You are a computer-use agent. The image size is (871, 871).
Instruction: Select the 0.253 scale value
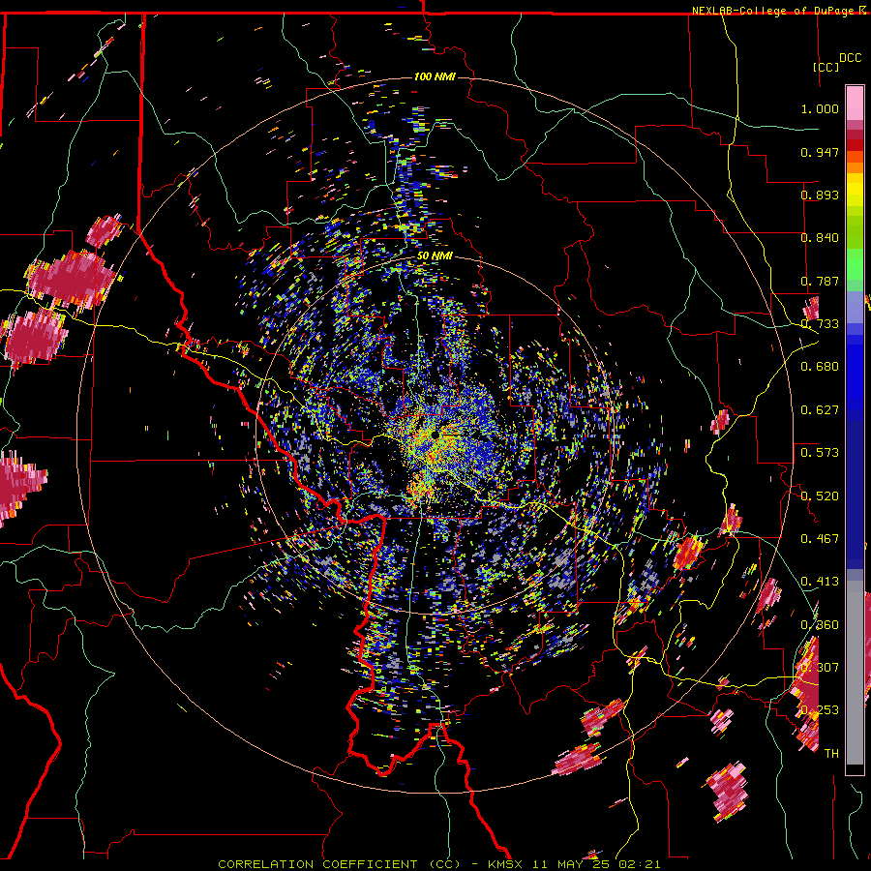(820, 710)
